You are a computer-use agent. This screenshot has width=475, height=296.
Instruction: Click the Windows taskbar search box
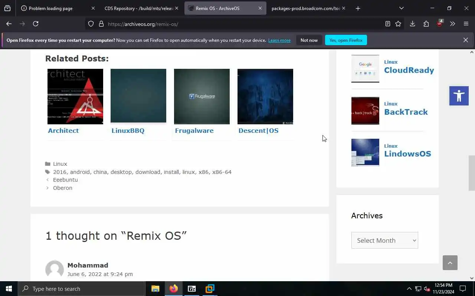(x=82, y=289)
